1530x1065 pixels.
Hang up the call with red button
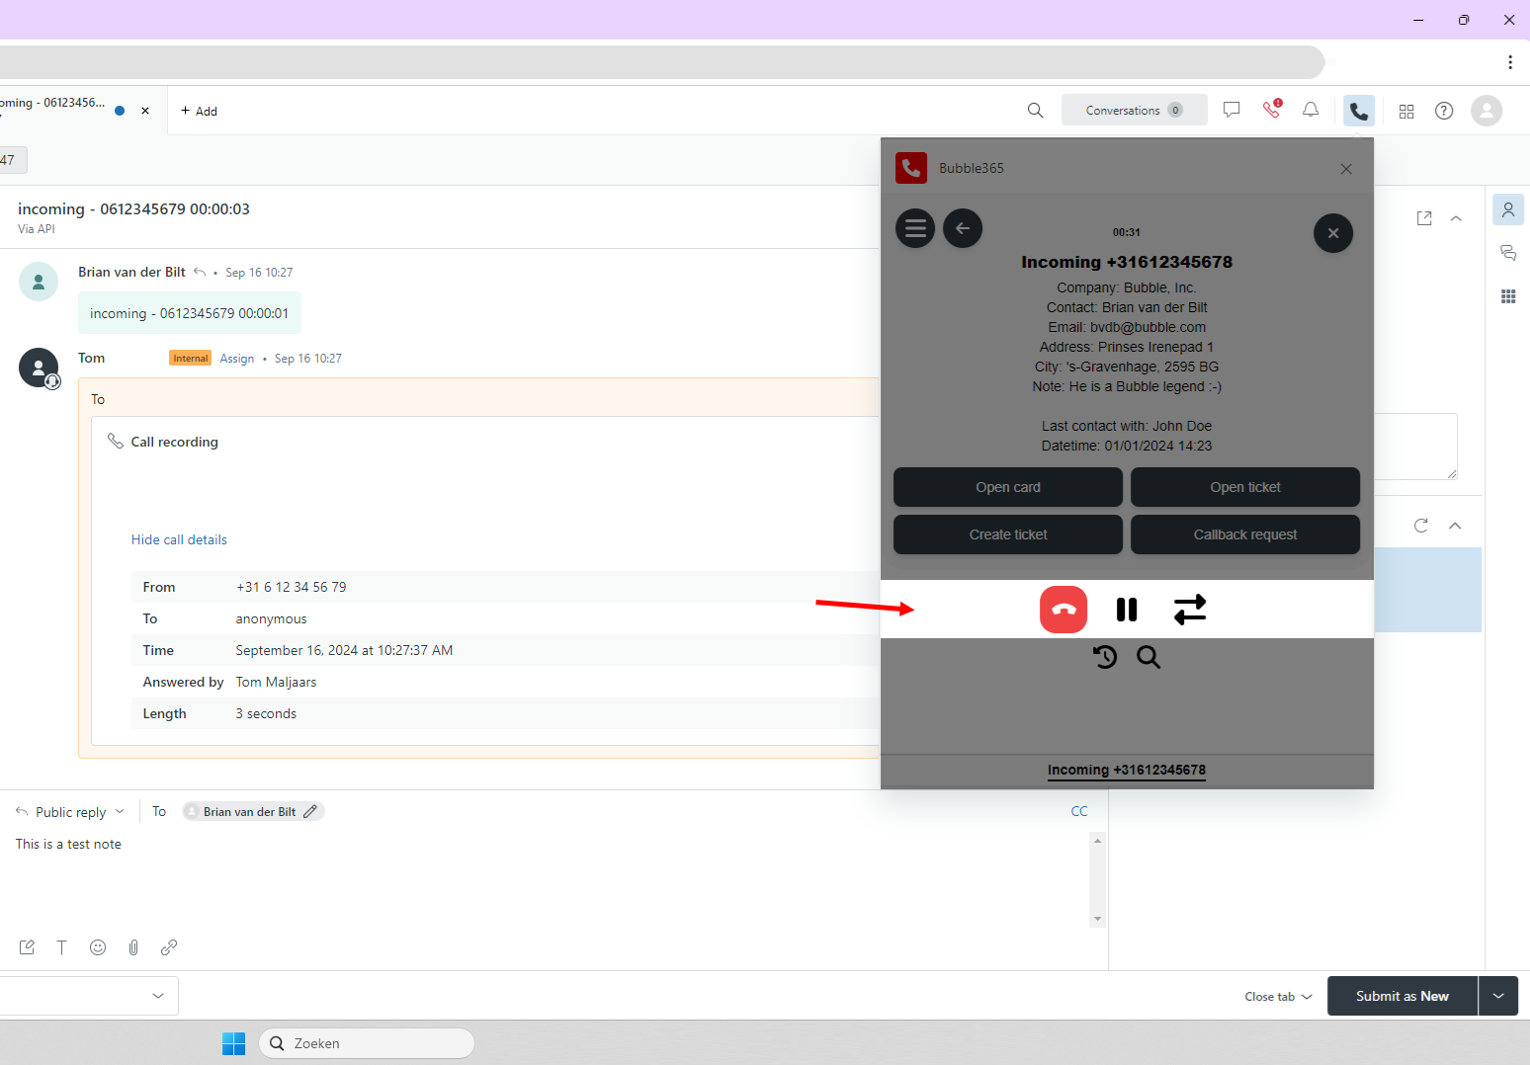coord(1062,610)
